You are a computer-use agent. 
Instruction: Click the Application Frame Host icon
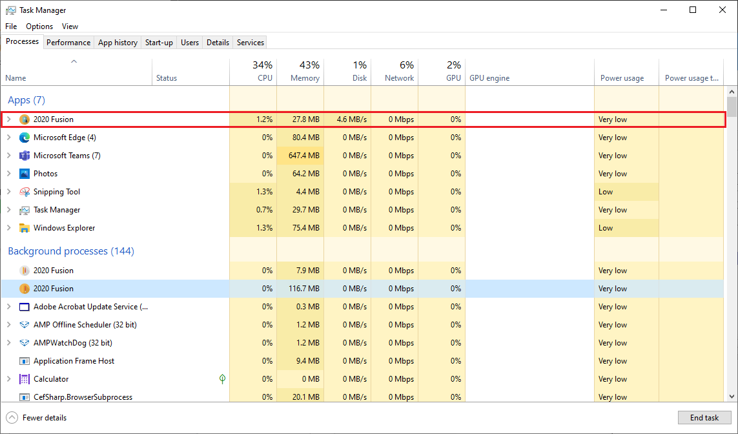pyautogui.click(x=25, y=361)
